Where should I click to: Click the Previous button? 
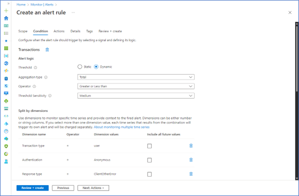pos(63,188)
